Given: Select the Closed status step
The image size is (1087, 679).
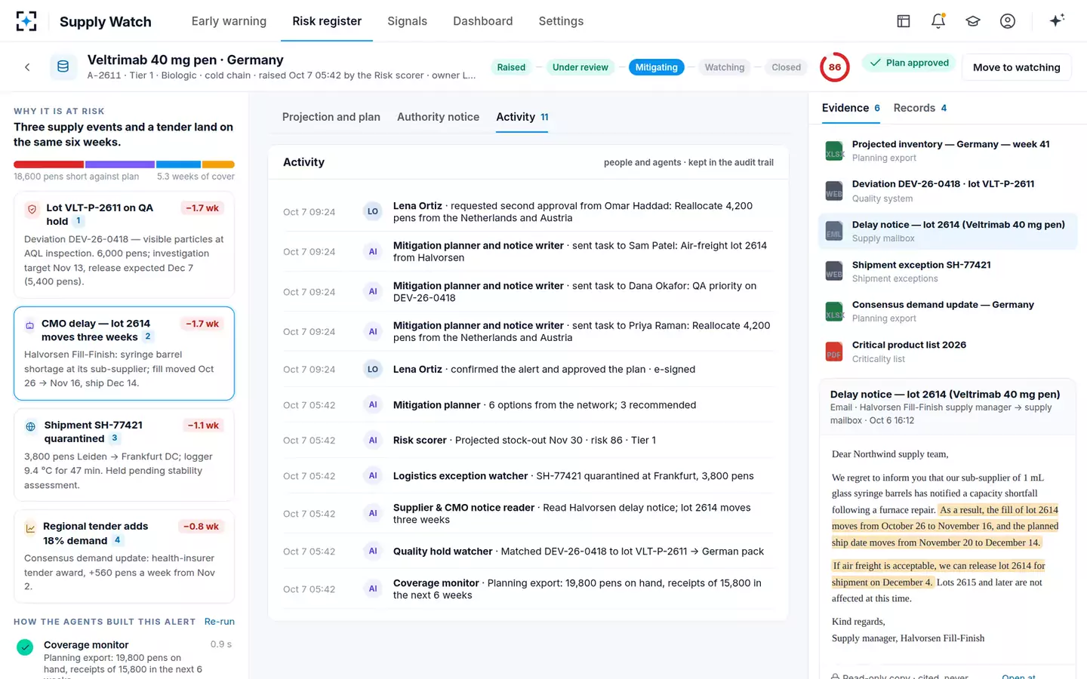Looking at the screenshot, I should 786,67.
